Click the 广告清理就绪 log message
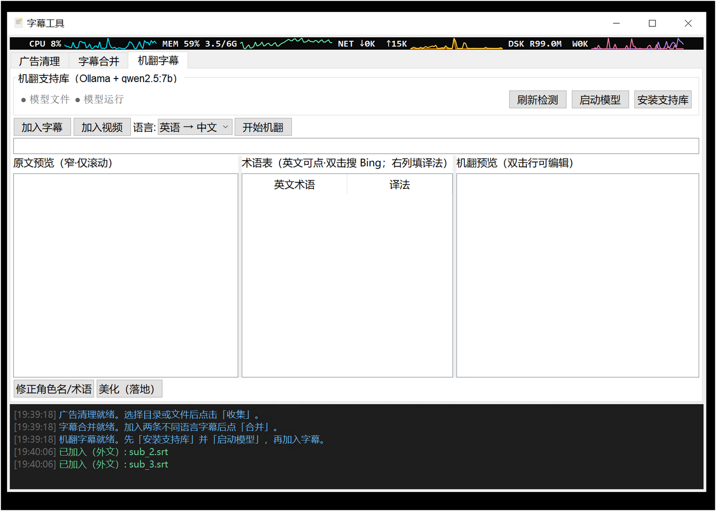The image size is (716, 511). [x=137, y=415]
